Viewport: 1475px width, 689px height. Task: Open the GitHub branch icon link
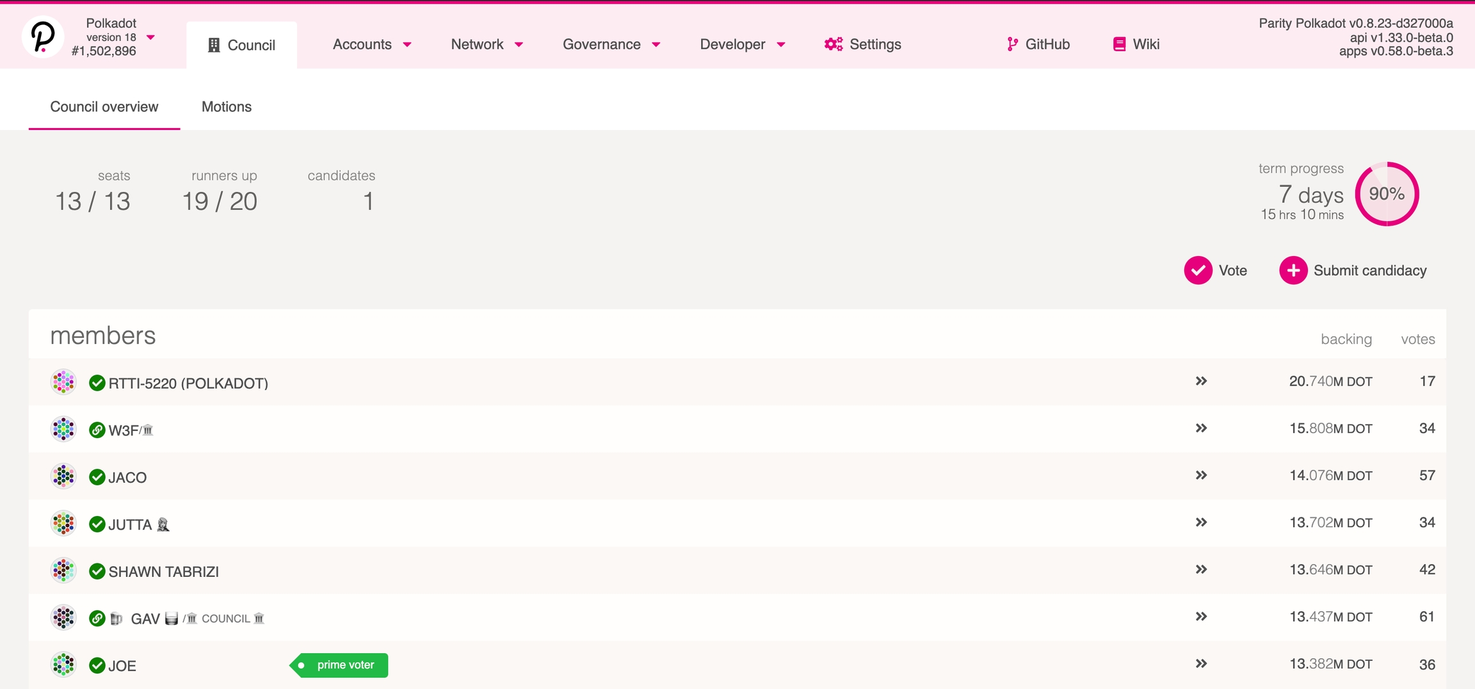[1012, 44]
